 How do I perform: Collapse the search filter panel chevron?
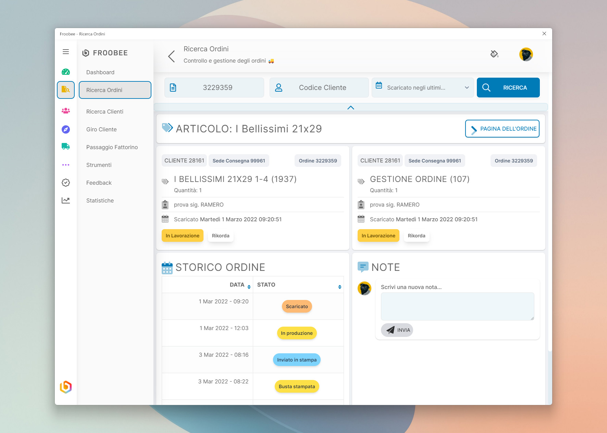tap(350, 107)
